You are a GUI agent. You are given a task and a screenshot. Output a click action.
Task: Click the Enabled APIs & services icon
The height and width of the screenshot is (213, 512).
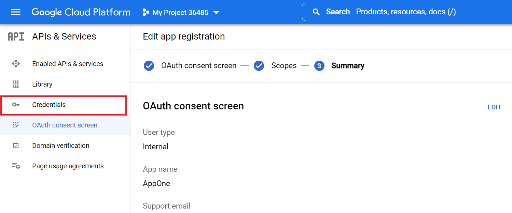(x=16, y=64)
